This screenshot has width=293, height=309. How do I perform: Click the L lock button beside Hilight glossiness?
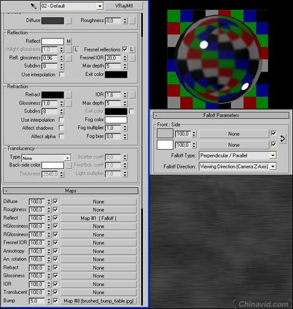click(x=76, y=50)
